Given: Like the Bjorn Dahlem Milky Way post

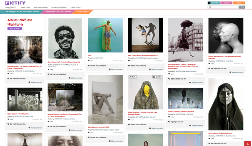Looking at the screenshot, I should [10, 119].
